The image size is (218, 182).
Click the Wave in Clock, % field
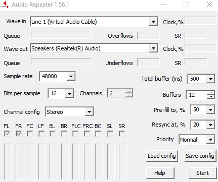click(200, 21)
